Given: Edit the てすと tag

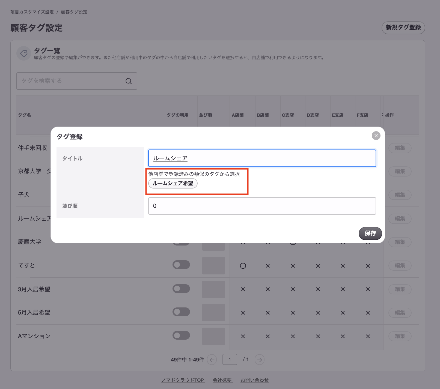Looking at the screenshot, I should coord(400,265).
